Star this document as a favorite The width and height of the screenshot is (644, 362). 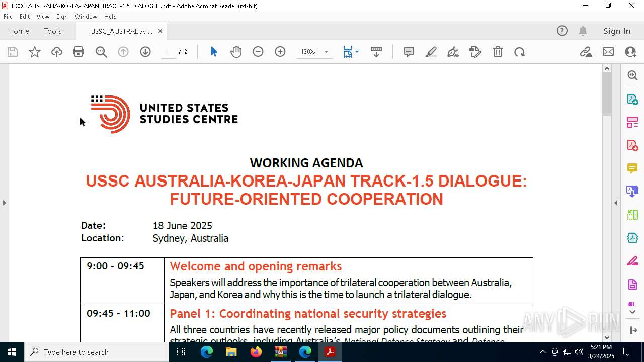click(x=35, y=52)
